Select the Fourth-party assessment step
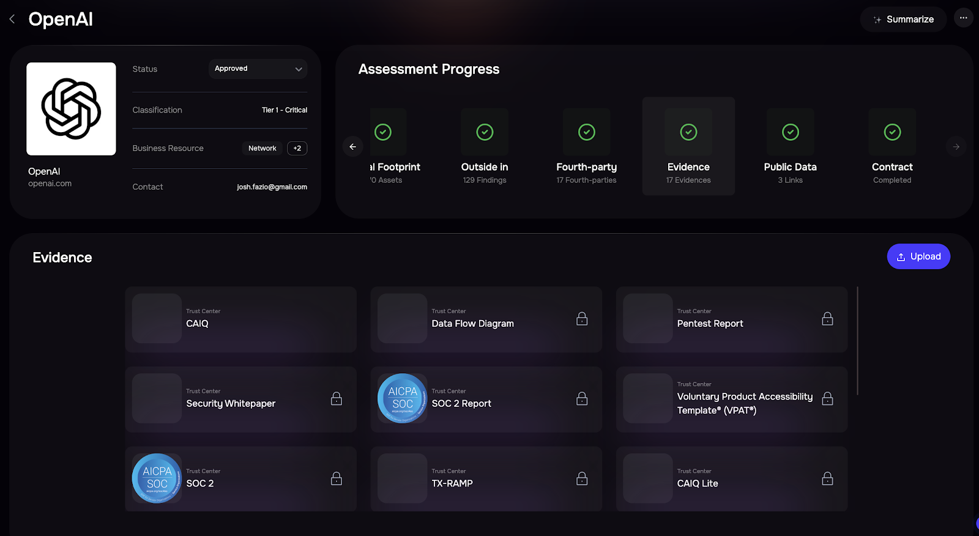Viewport: 979px width, 536px height. coord(586,147)
